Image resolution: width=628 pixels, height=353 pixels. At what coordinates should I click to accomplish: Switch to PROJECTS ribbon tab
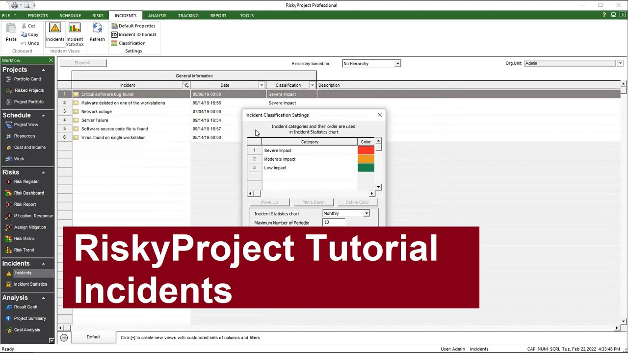[x=38, y=16]
